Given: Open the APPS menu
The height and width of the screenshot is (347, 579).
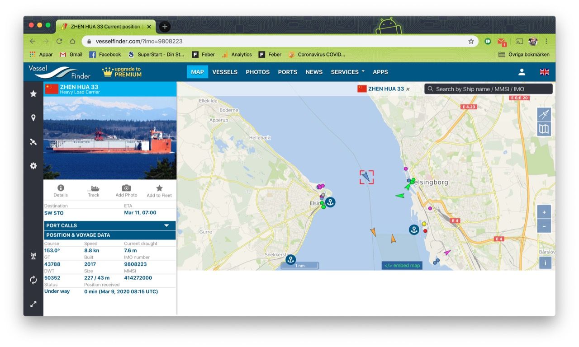Looking at the screenshot, I should click(x=380, y=72).
